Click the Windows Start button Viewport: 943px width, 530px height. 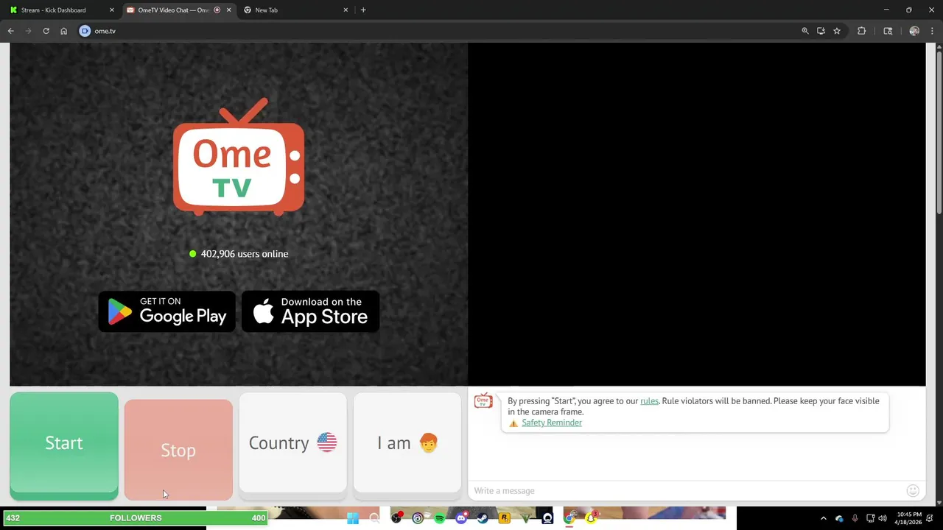(x=353, y=518)
